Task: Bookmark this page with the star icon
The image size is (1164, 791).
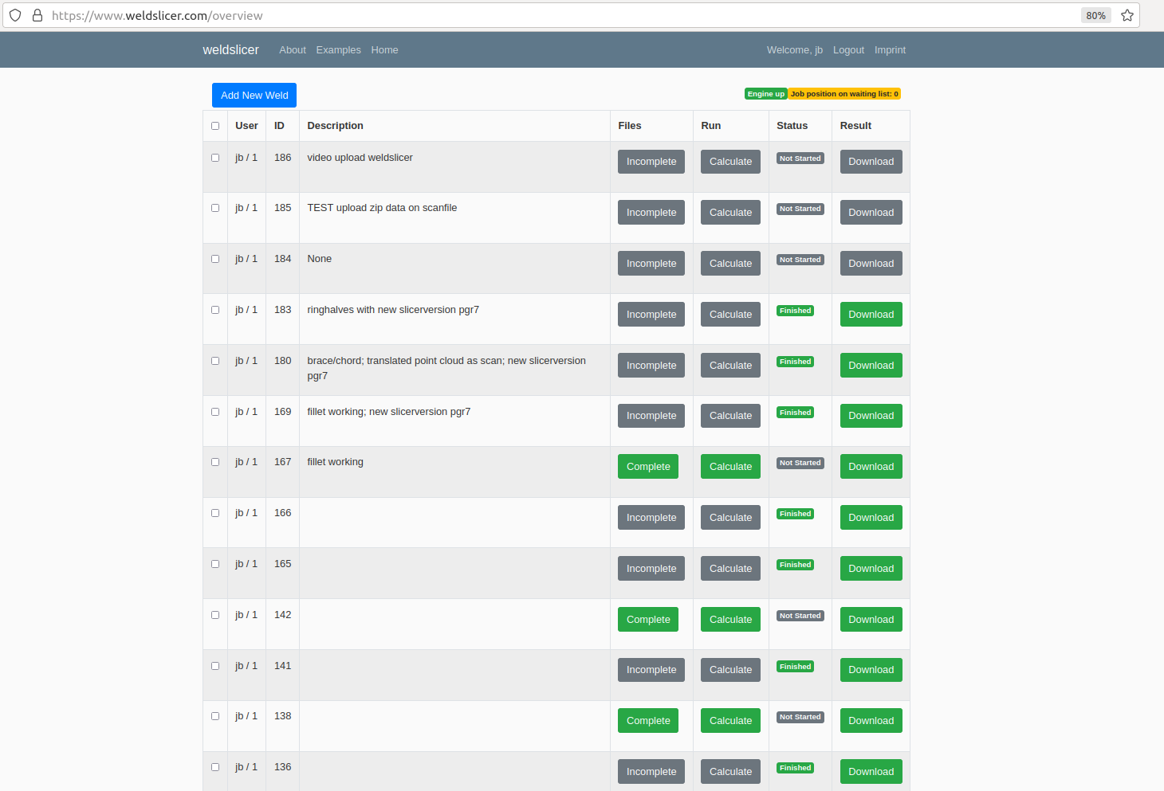Action: [x=1127, y=15]
